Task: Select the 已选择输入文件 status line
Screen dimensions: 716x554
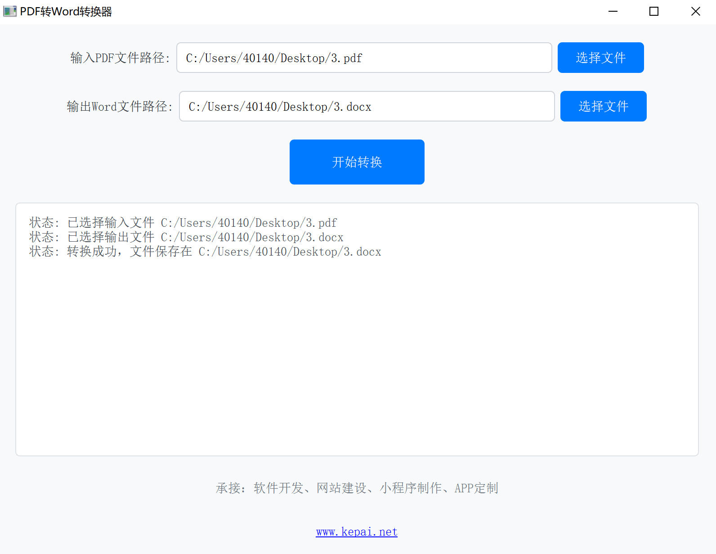Action: pyautogui.click(x=183, y=223)
